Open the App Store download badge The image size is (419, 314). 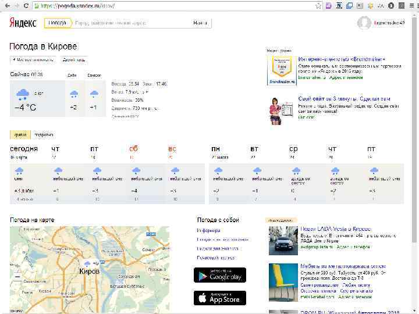(219, 298)
